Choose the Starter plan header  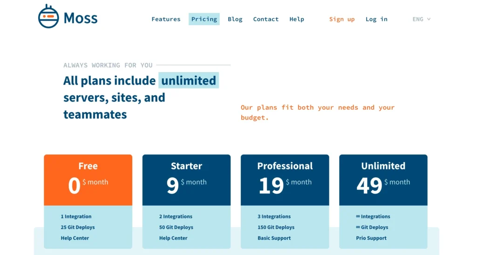(x=186, y=180)
